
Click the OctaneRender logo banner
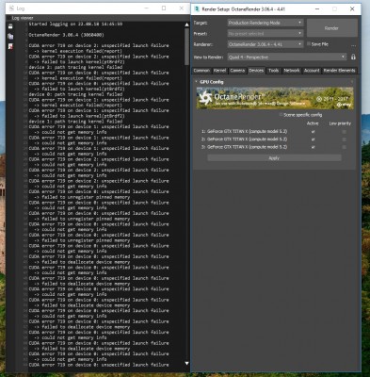tap(275, 98)
